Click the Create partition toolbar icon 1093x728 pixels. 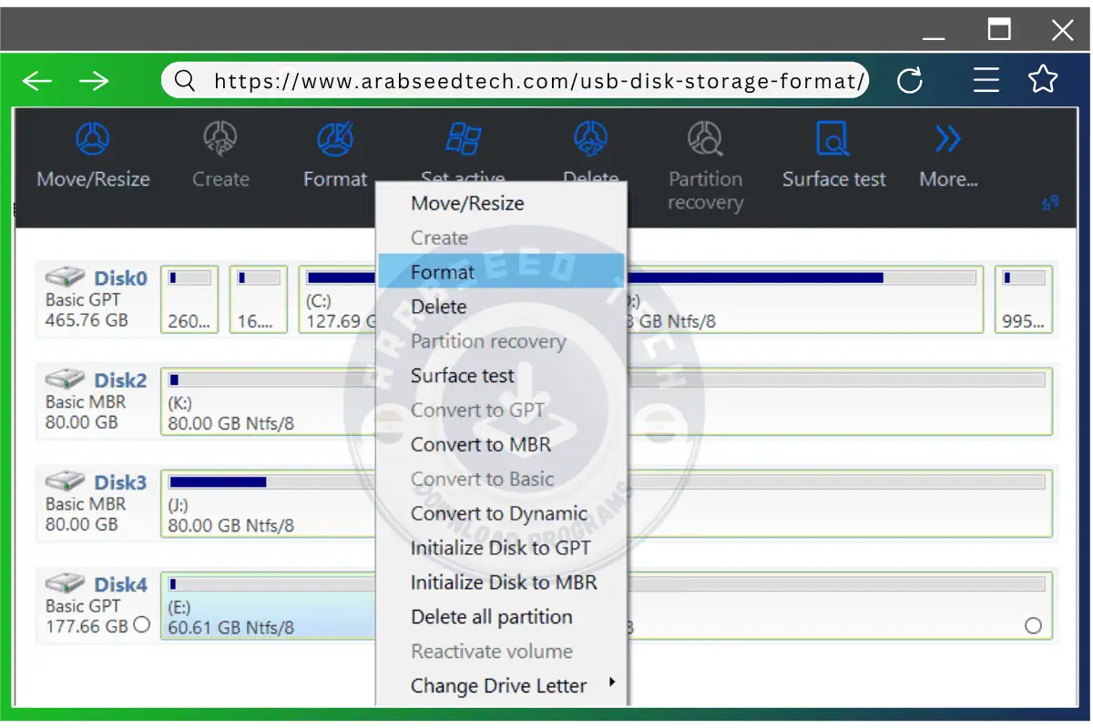[x=220, y=140]
